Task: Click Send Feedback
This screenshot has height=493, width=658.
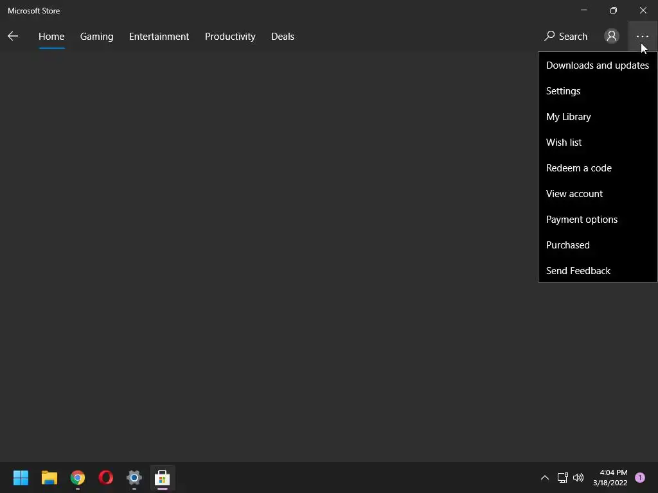Action: point(597,271)
